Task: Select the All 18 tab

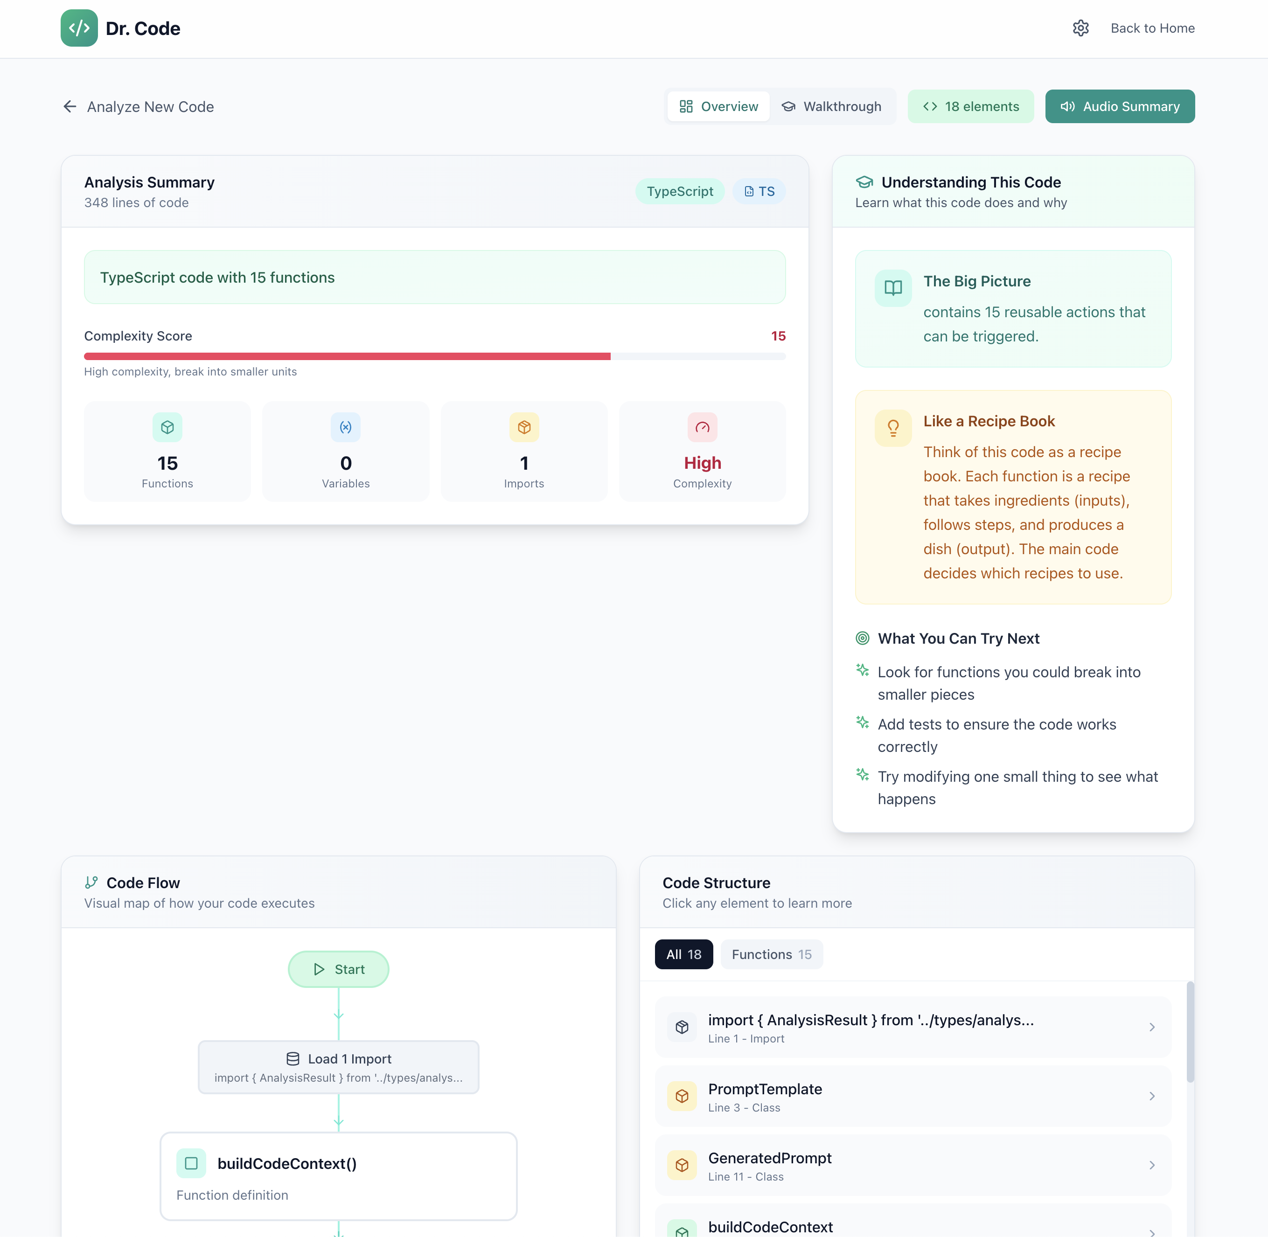Action: [x=683, y=954]
